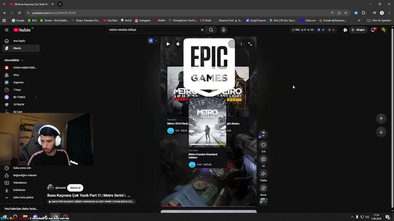Open Daha sonra izle playlist
394x221 pixels.
click(21, 168)
